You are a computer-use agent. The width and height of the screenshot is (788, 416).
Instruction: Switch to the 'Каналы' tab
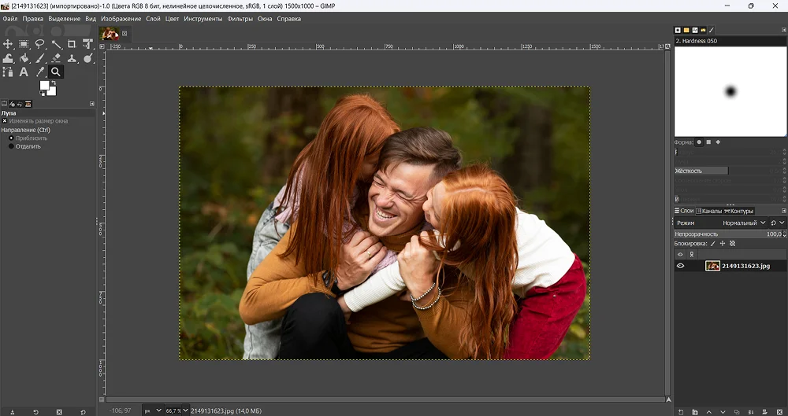click(x=711, y=211)
